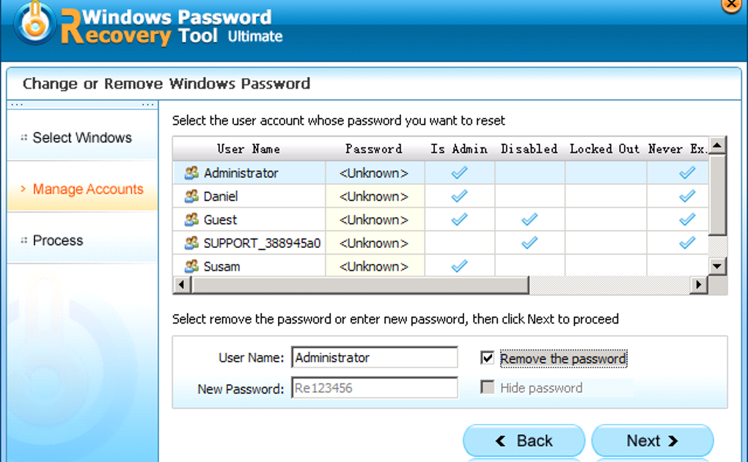Screen dimensions: 748x462
Task: Click the horizontal scrollbar thumb
Action: tap(360, 285)
